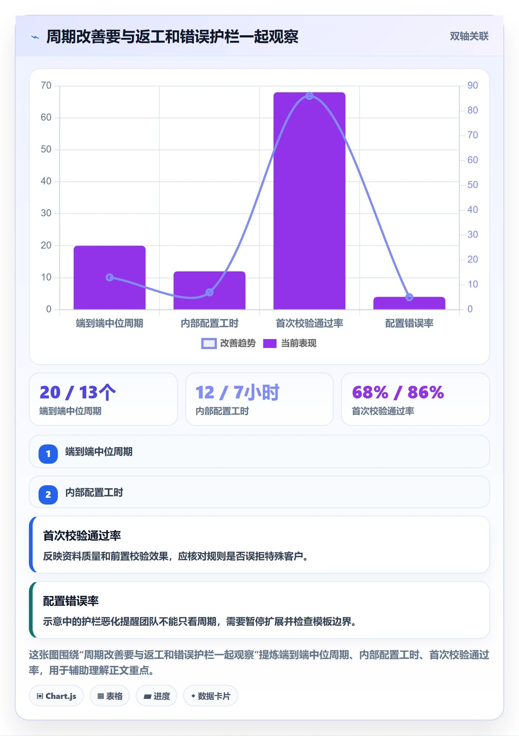Click the 双轴关联 badge
Viewport: 519px width, 736px height.
coord(469,36)
